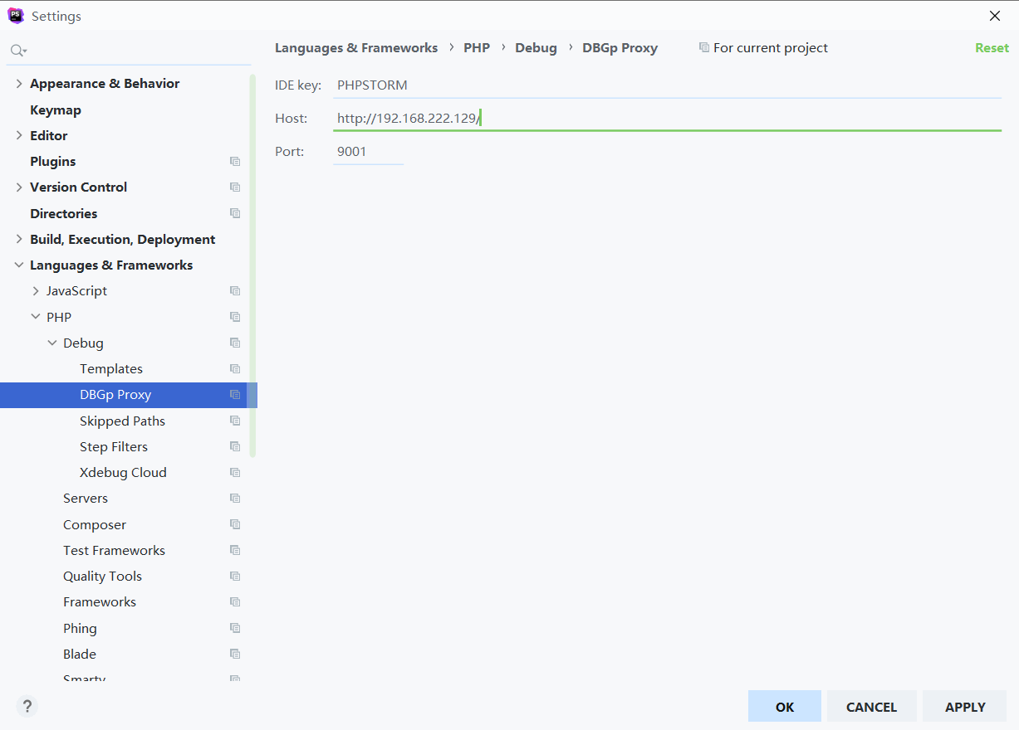Click the search magnifier icon in settings
The image size is (1019, 730).
(x=17, y=51)
